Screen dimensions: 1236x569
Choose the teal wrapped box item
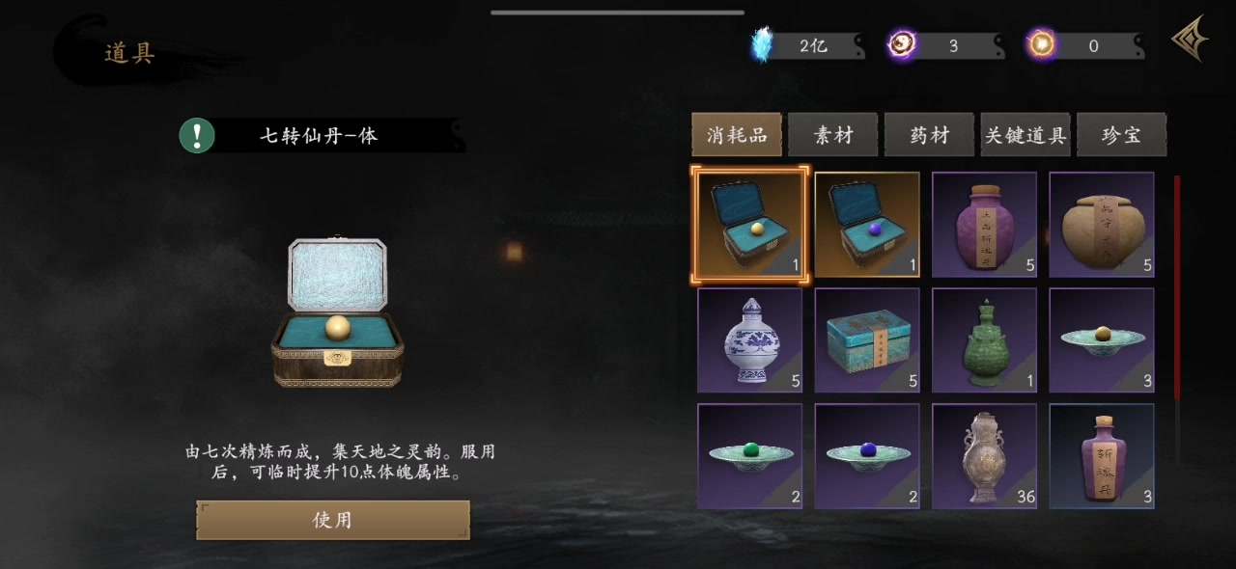click(x=867, y=340)
